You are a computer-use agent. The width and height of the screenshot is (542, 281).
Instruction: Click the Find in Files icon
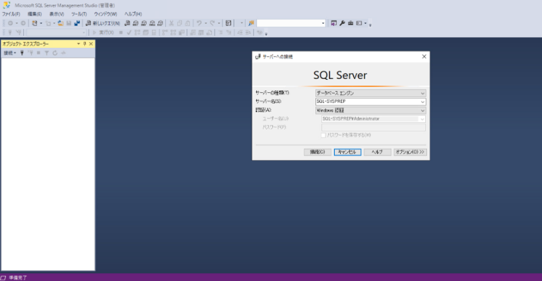tap(251, 23)
